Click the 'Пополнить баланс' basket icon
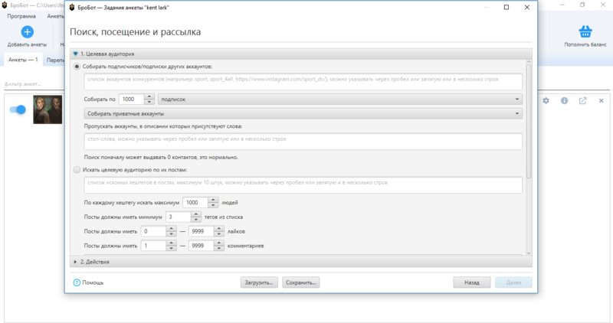The width and height of the screenshot is (613, 323). click(585, 32)
